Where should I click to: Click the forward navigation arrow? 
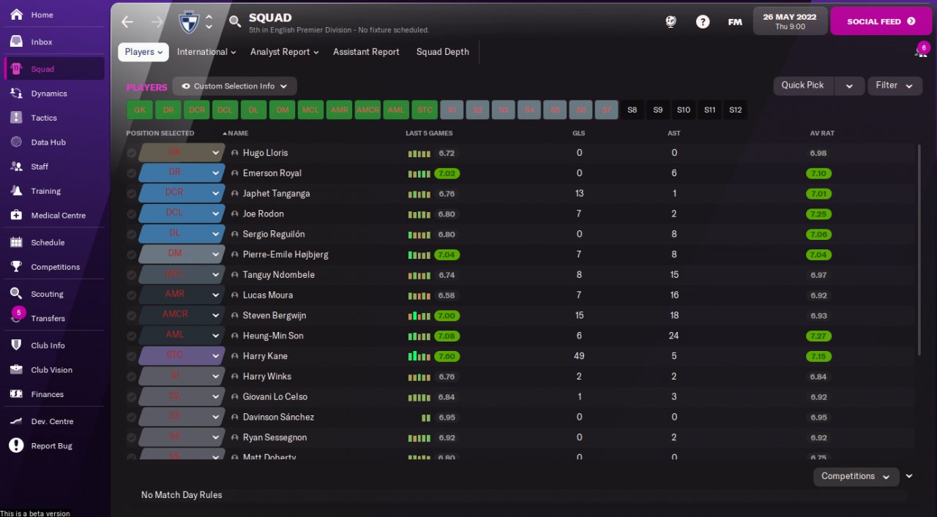point(157,22)
